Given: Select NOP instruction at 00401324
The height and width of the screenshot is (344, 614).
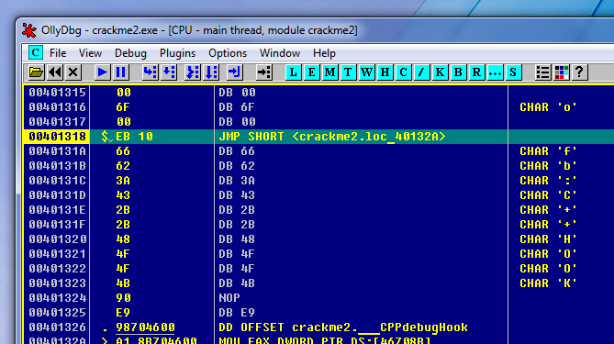Looking at the screenshot, I should pos(229,298).
